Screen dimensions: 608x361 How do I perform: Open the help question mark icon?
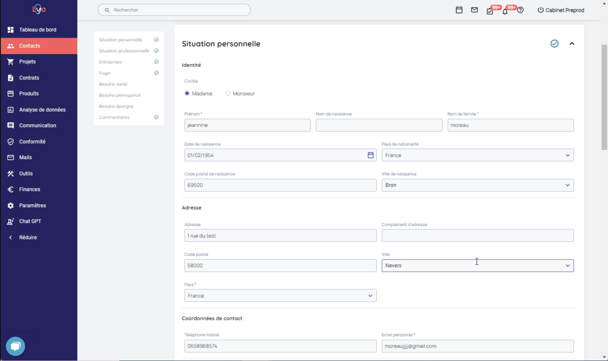click(x=520, y=10)
